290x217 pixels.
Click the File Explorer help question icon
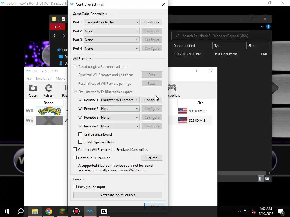tap(268, 27)
